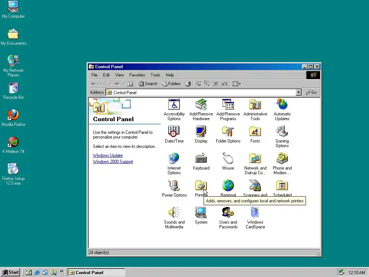369x277 pixels.
Task: Toggle the Folders pane button
Action: point(171,84)
